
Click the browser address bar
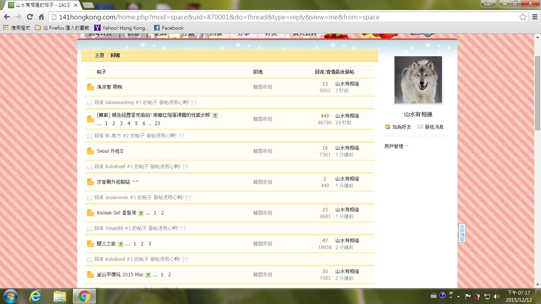[277, 17]
